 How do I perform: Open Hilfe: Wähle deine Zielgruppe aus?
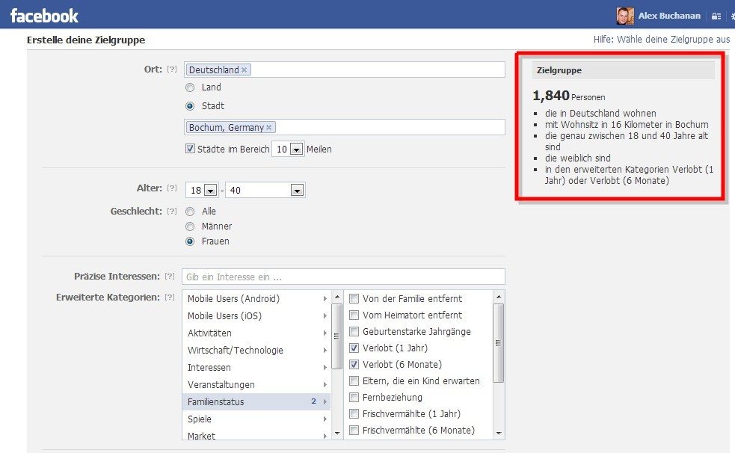(x=662, y=40)
